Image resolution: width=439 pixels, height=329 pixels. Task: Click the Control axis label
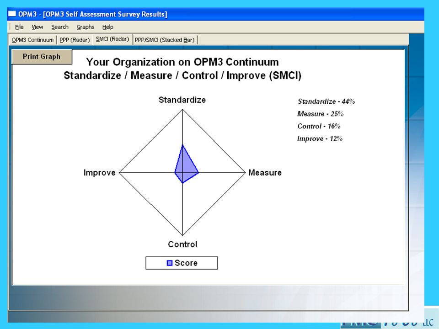[182, 244]
